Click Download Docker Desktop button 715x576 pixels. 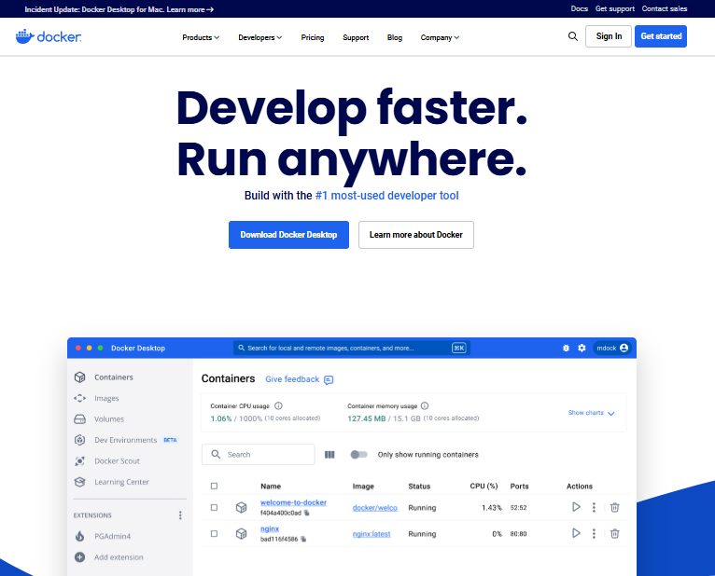point(288,235)
